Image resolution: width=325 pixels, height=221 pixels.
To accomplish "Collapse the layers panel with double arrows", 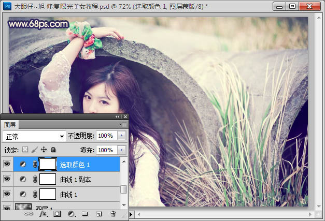I will (x=118, y=116).
